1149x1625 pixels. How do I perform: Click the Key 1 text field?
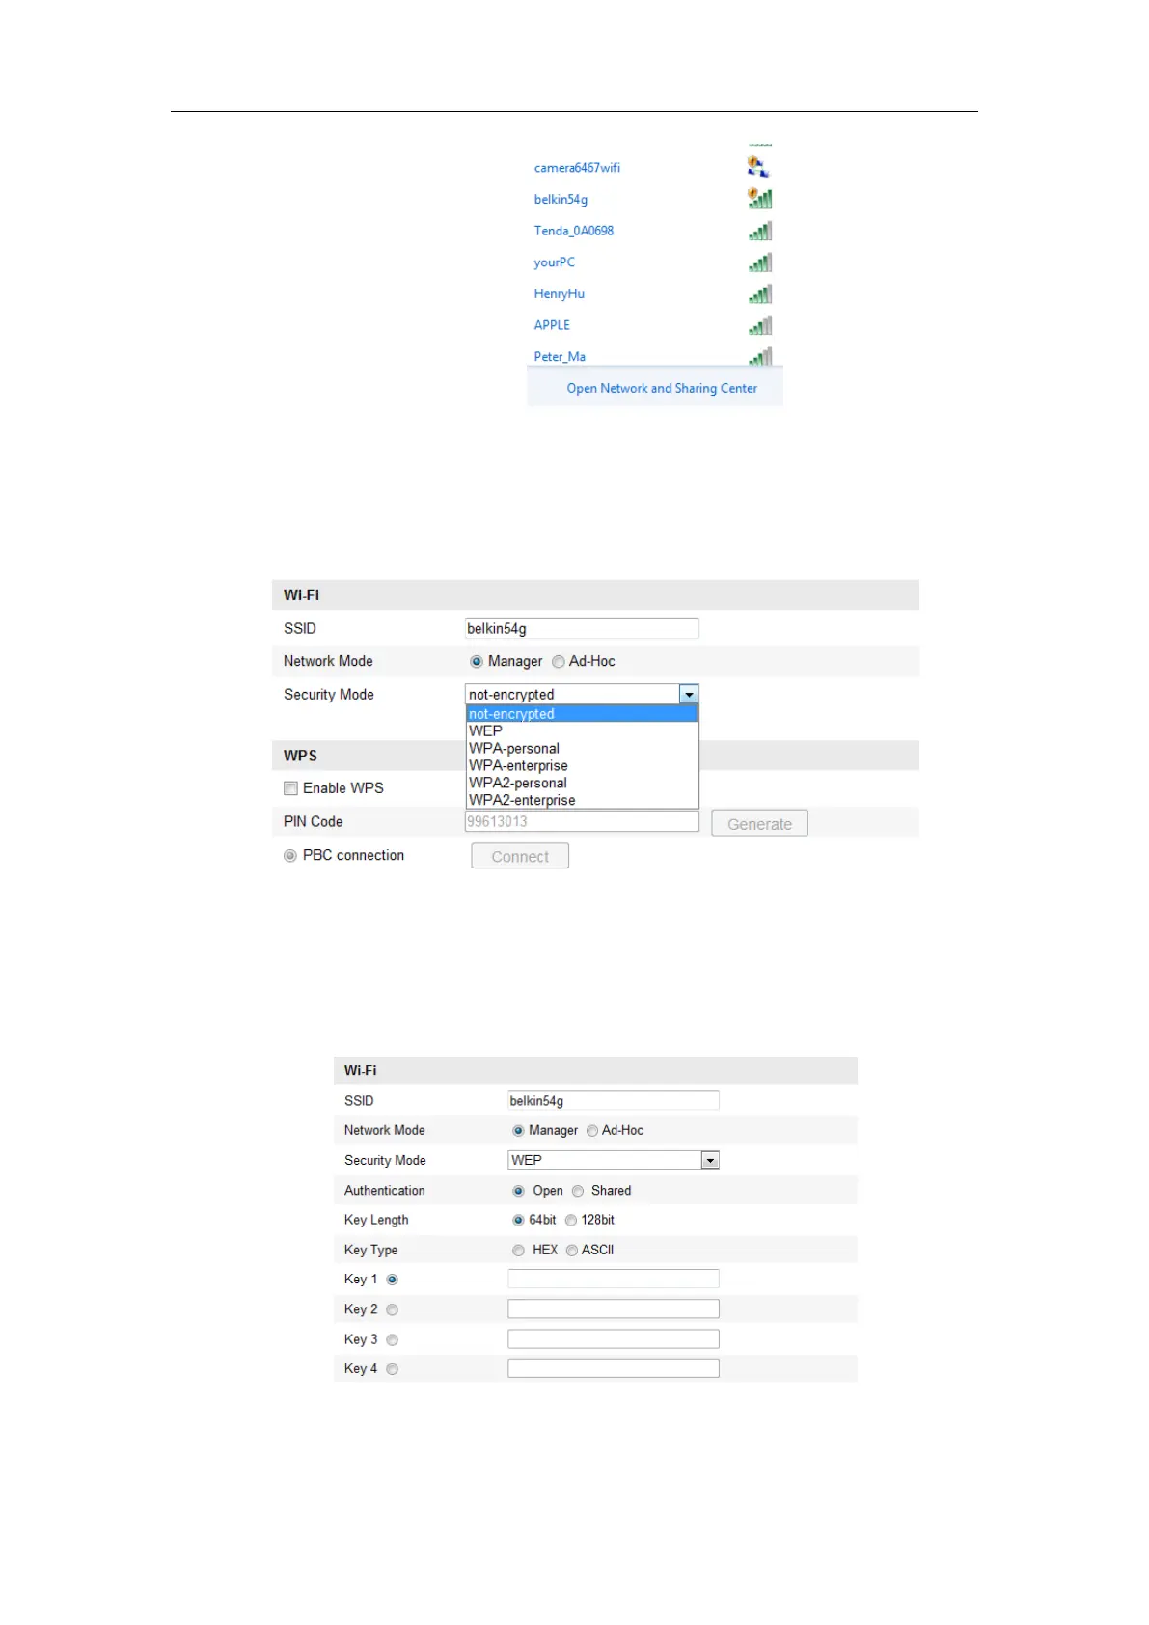[x=614, y=1279]
